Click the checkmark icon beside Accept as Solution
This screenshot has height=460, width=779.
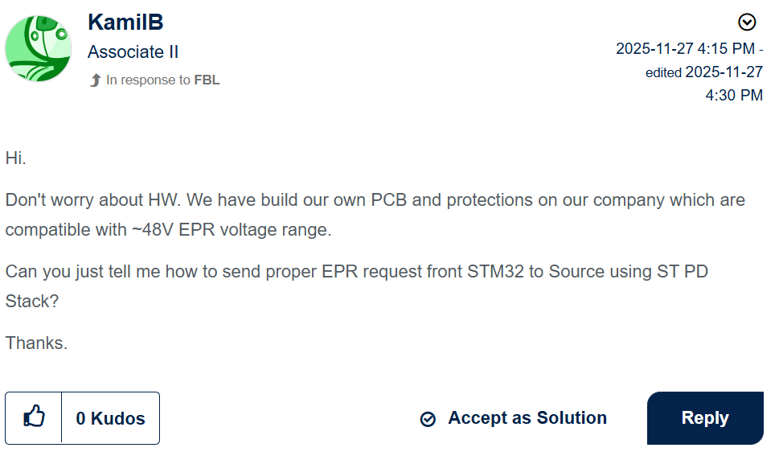(428, 419)
